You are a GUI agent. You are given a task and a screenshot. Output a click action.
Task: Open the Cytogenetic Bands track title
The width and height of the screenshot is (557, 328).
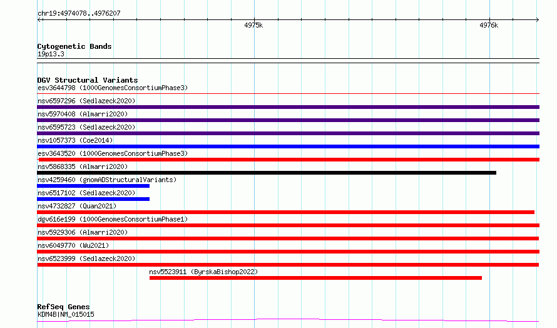tap(74, 46)
